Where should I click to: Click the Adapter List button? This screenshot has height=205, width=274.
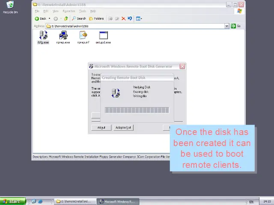click(123, 127)
